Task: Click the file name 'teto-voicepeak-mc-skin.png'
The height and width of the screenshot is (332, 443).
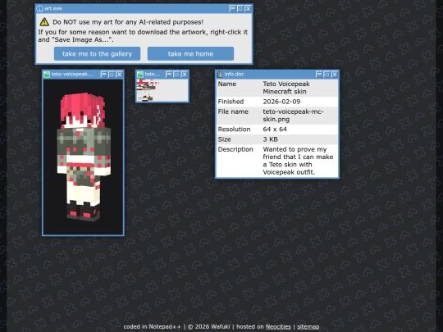Action: coord(293,116)
